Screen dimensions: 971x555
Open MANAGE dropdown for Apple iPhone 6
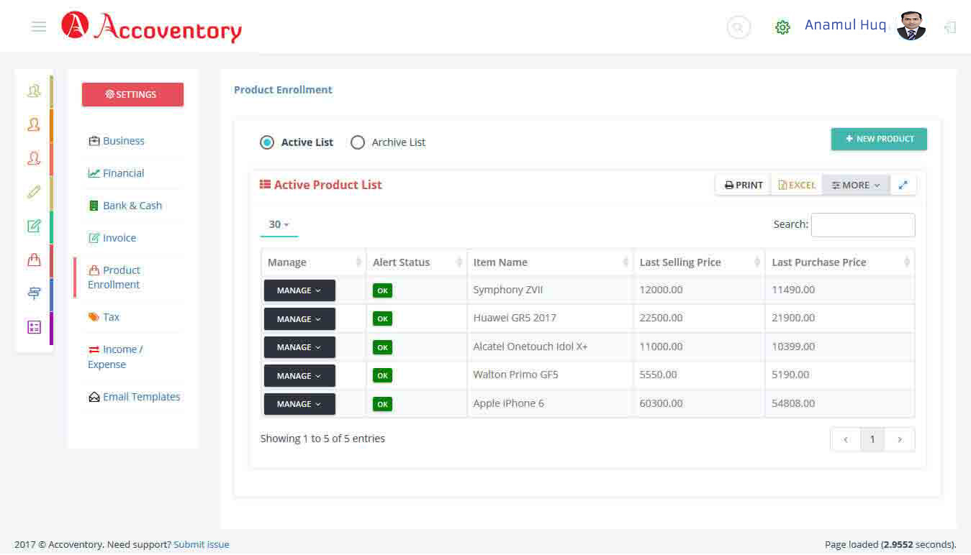pyautogui.click(x=299, y=404)
